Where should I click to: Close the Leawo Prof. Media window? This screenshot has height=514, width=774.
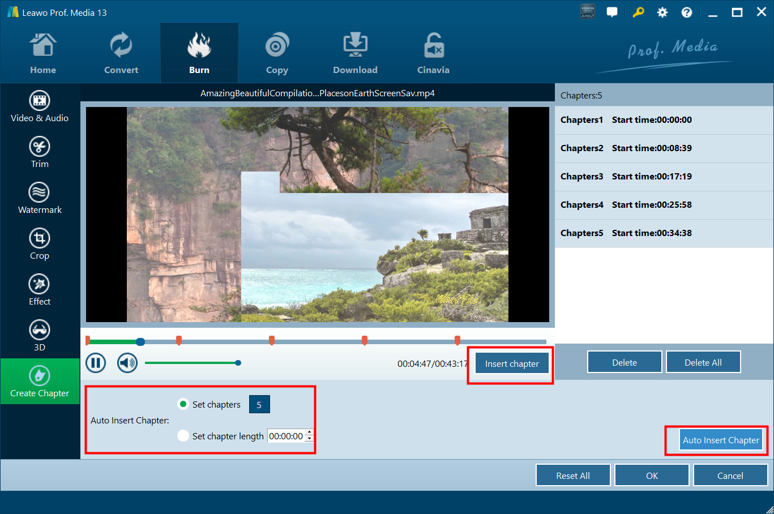point(762,12)
